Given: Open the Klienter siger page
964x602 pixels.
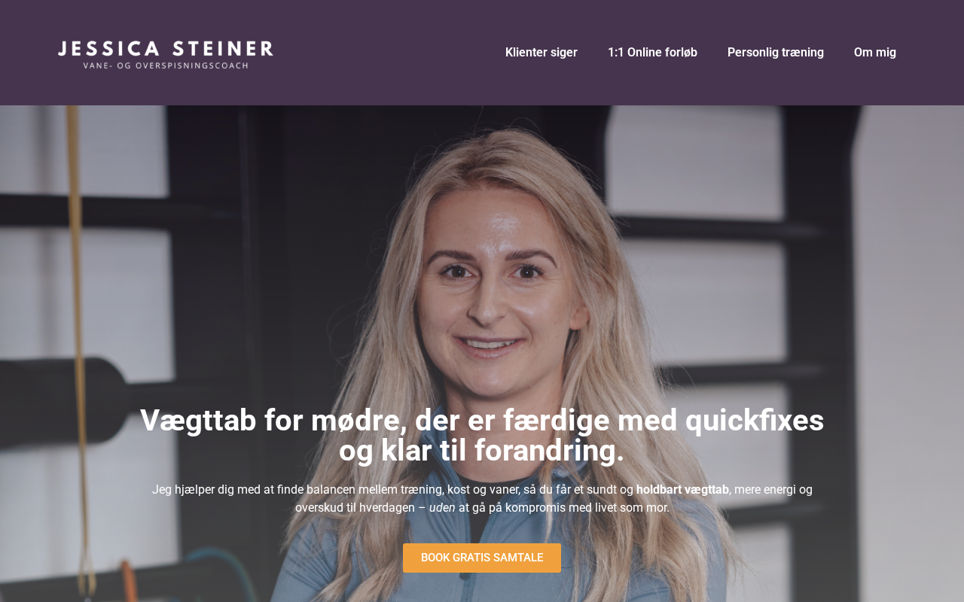Looking at the screenshot, I should coord(541,53).
